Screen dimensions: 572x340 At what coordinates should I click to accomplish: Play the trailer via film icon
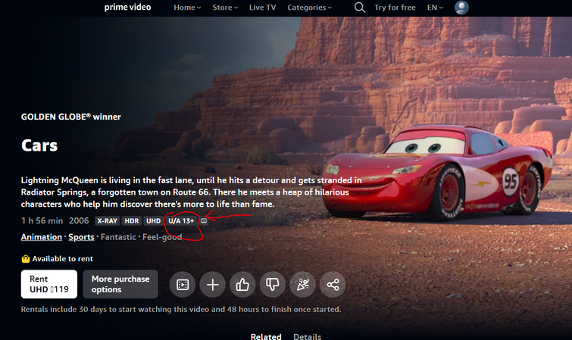(x=183, y=285)
